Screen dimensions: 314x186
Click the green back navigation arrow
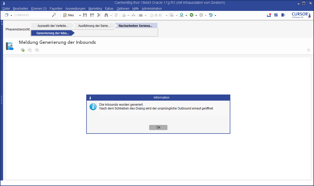(191, 15)
